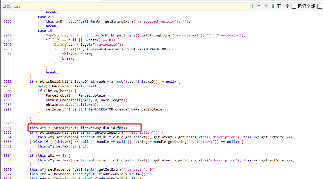
Task: Enable the 标记全部 (mark all) checkbox
Action: coord(294,6)
